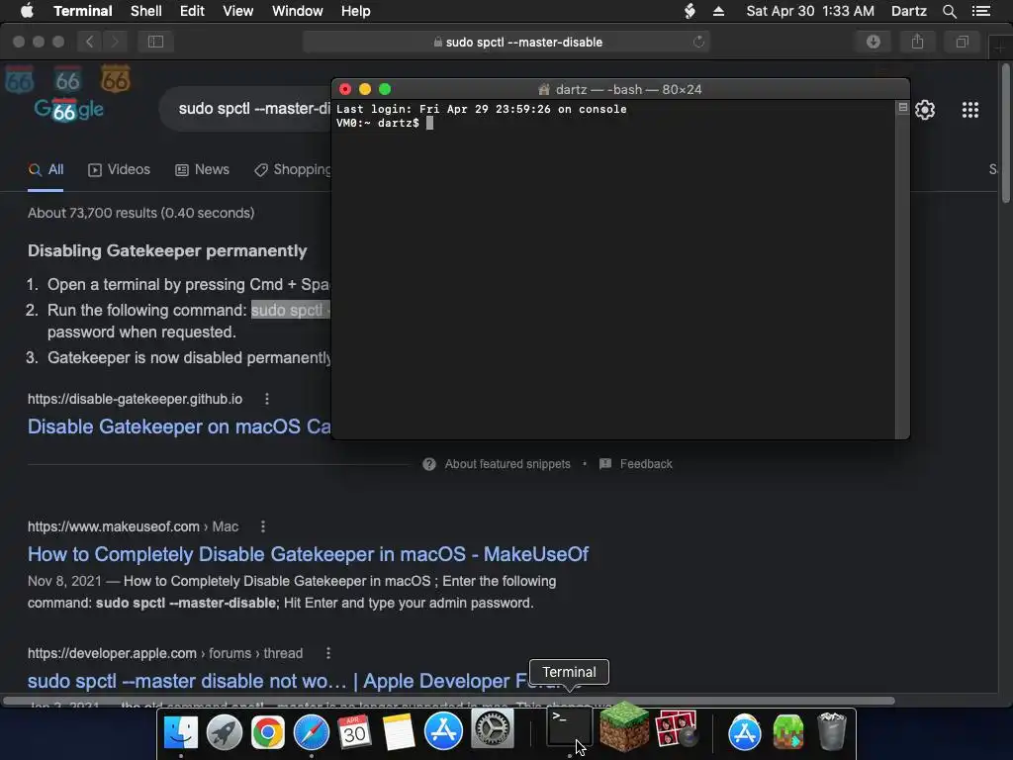
Task: Click the Safari forward button
Action: click(115, 42)
